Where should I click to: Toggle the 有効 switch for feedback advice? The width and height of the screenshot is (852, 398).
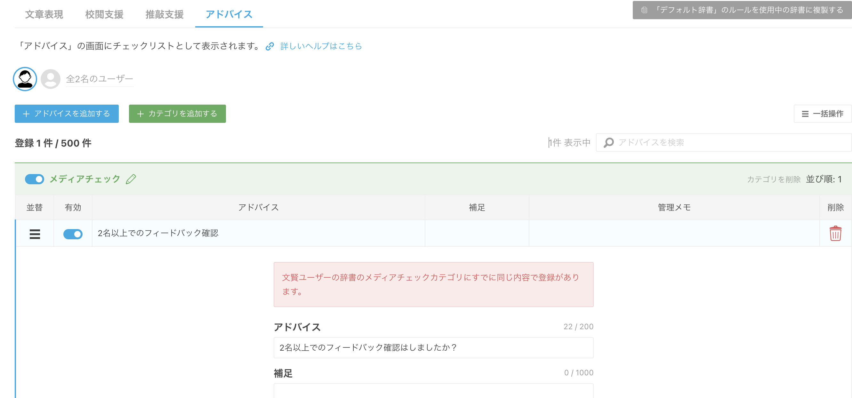pos(73,234)
